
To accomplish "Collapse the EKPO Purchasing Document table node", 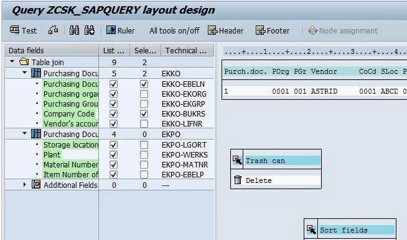I will point(25,133).
